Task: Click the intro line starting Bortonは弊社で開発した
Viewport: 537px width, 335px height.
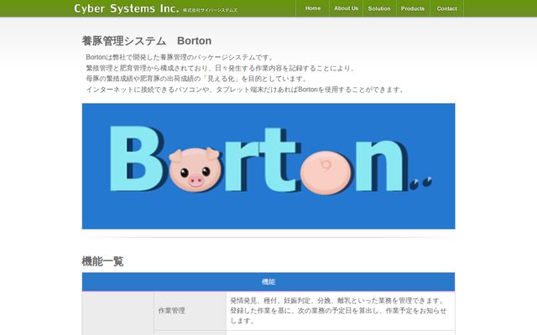Action: point(180,57)
